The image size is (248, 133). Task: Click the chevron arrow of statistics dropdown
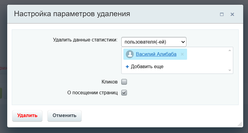point(183,42)
